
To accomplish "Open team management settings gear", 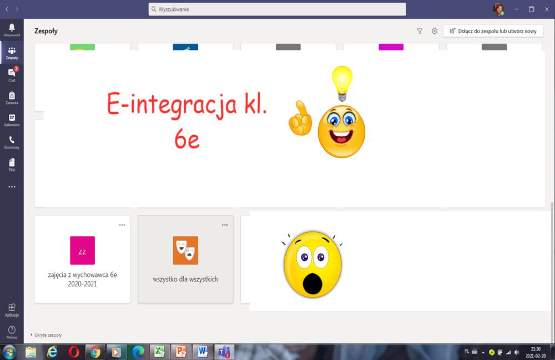I will coord(435,31).
